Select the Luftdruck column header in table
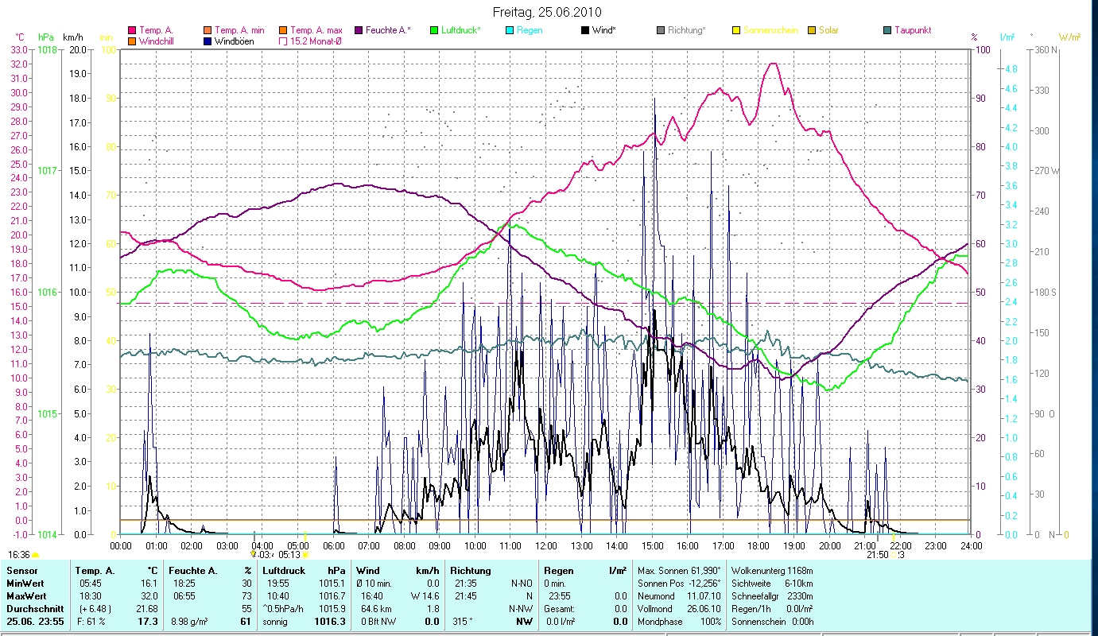Image resolution: width=1098 pixels, height=636 pixels. pyautogui.click(x=284, y=570)
